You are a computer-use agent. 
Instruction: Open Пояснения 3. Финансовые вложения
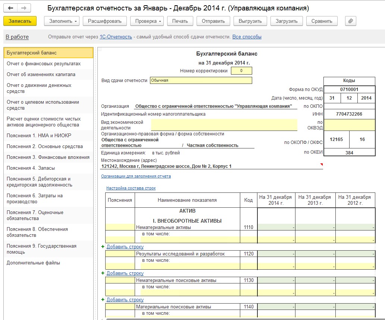coord(48,157)
